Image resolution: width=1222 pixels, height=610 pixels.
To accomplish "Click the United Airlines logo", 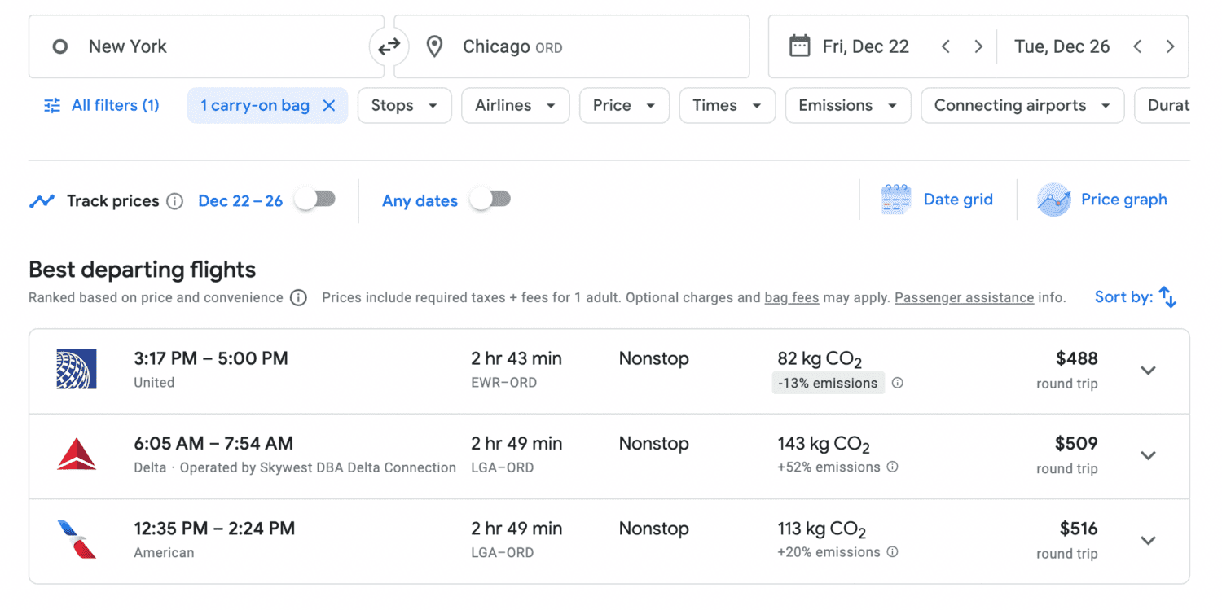I will click(x=77, y=370).
